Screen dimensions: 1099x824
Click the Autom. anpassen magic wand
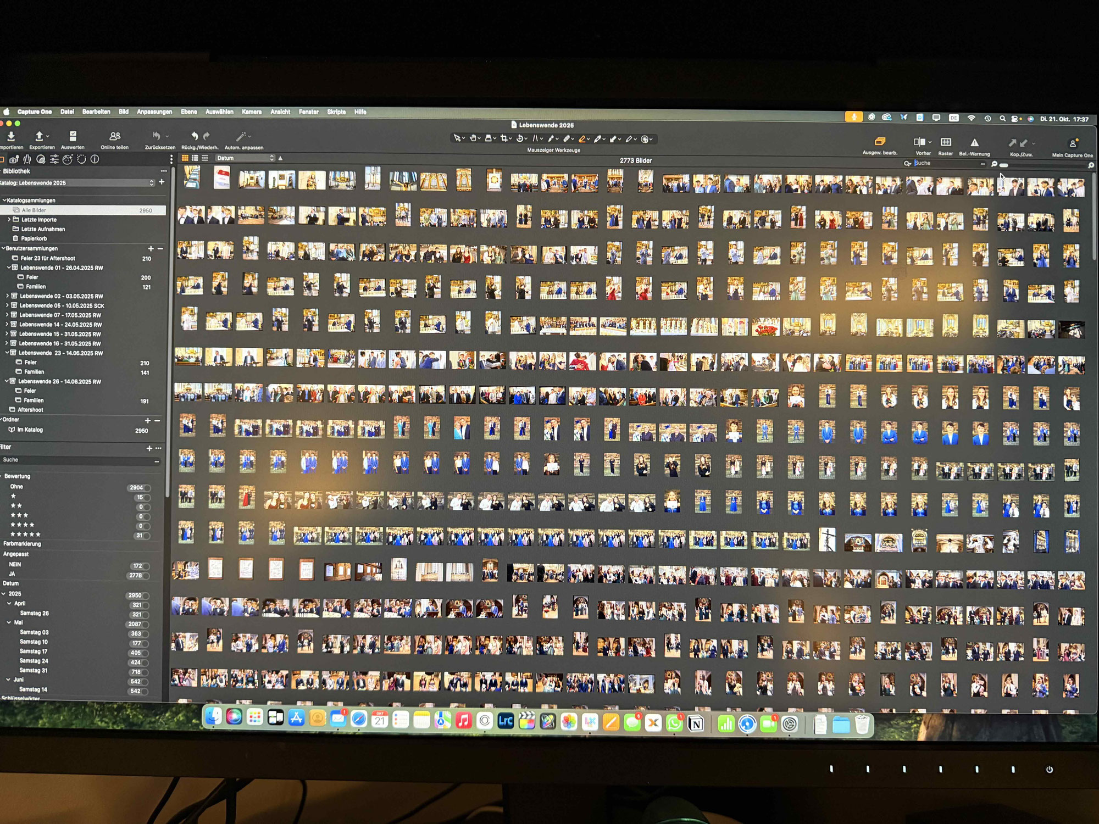(241, 136)
